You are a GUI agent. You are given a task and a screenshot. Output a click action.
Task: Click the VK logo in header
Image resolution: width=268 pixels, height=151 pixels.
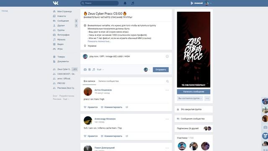[x=56, y=3]
